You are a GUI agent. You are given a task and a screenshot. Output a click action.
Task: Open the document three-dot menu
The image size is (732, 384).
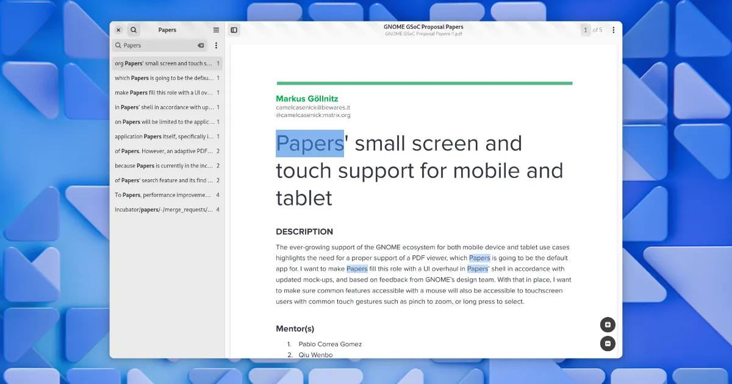[613, 30]
